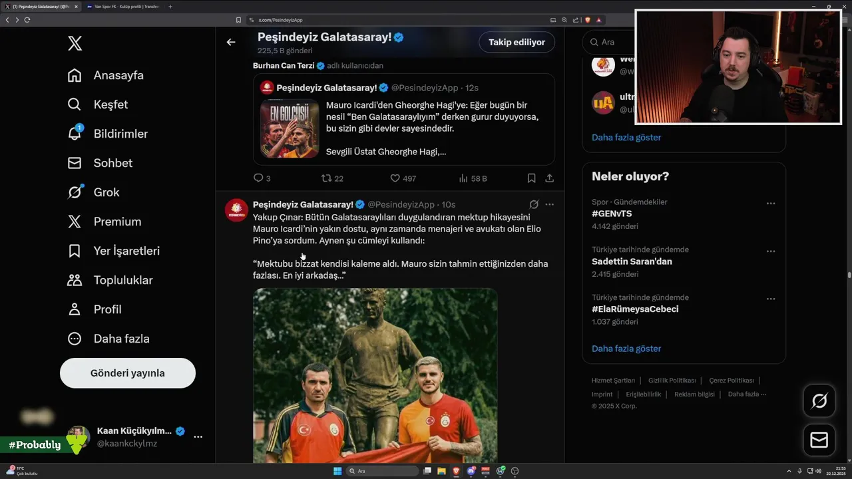Image resolution: width=852 pixels, height=479 pixels.
Task: Open Peşindeyiz Galatasaray avatar on second post
Action: coord(236,210)
